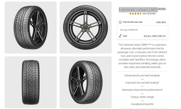Click 'This tire fits your size' message
This screenshot has height=109, width=181.
point(133,22)
